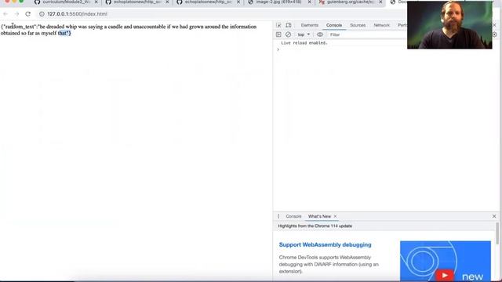This screenshot has width=502, height=282.
Task: Toggle the device toolbar icon in DevTools
Action: click(x=289, y=25)
